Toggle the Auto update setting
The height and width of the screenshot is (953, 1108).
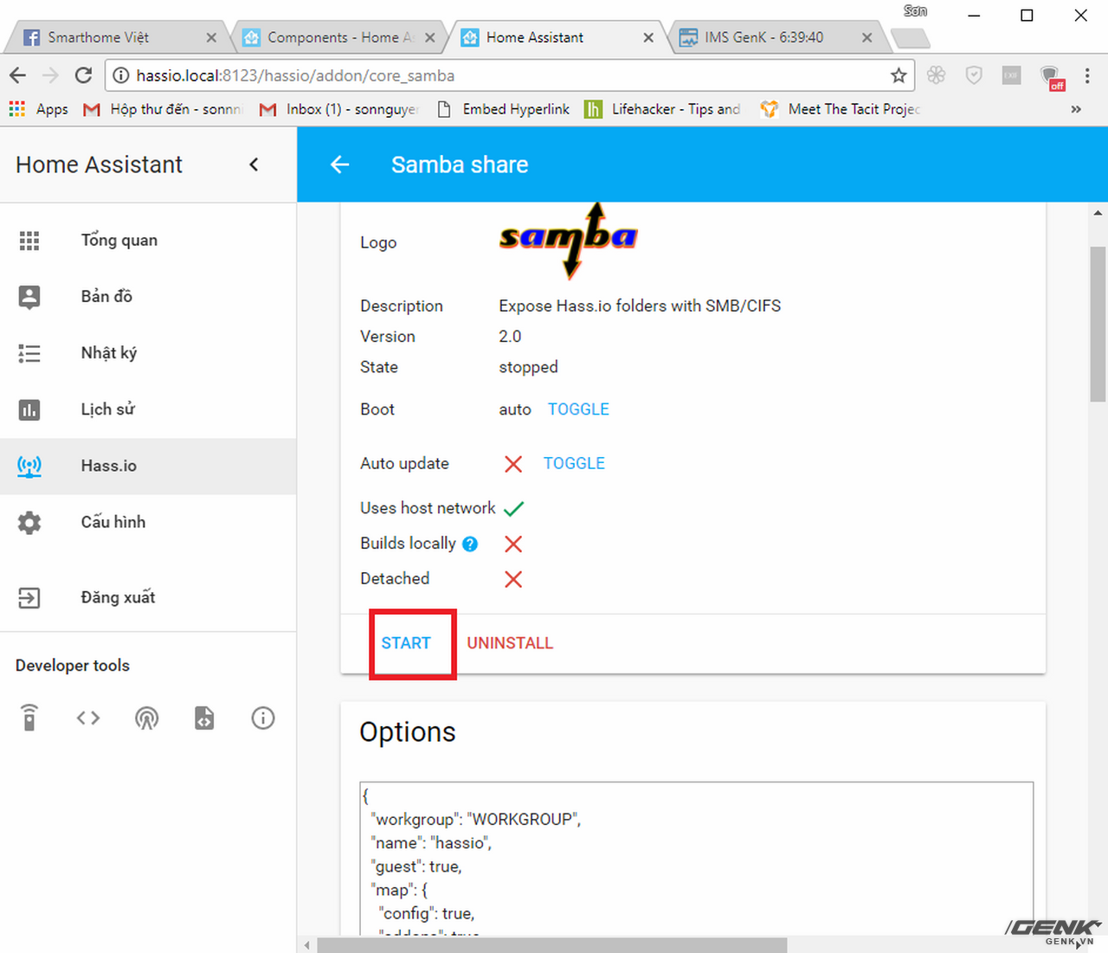point(574,463)
